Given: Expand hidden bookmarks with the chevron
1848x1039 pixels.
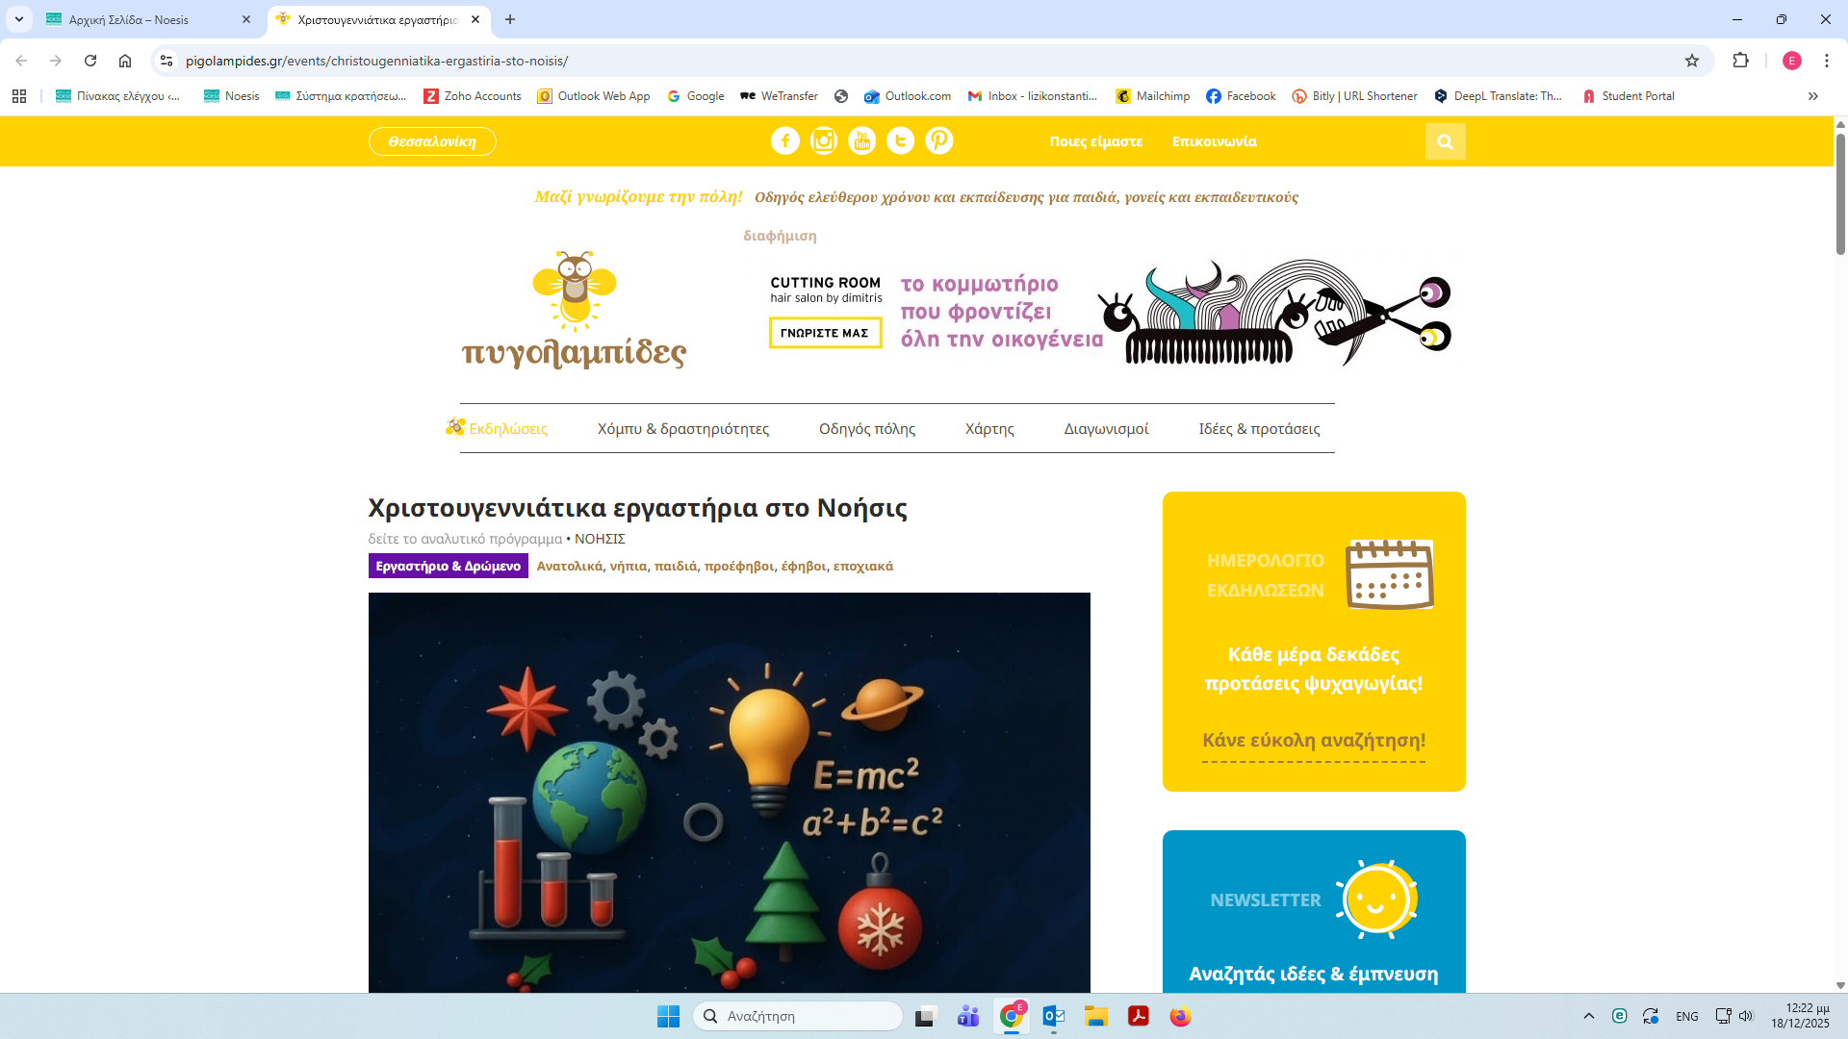Looking at the screenshot, I should (1813, 96).
